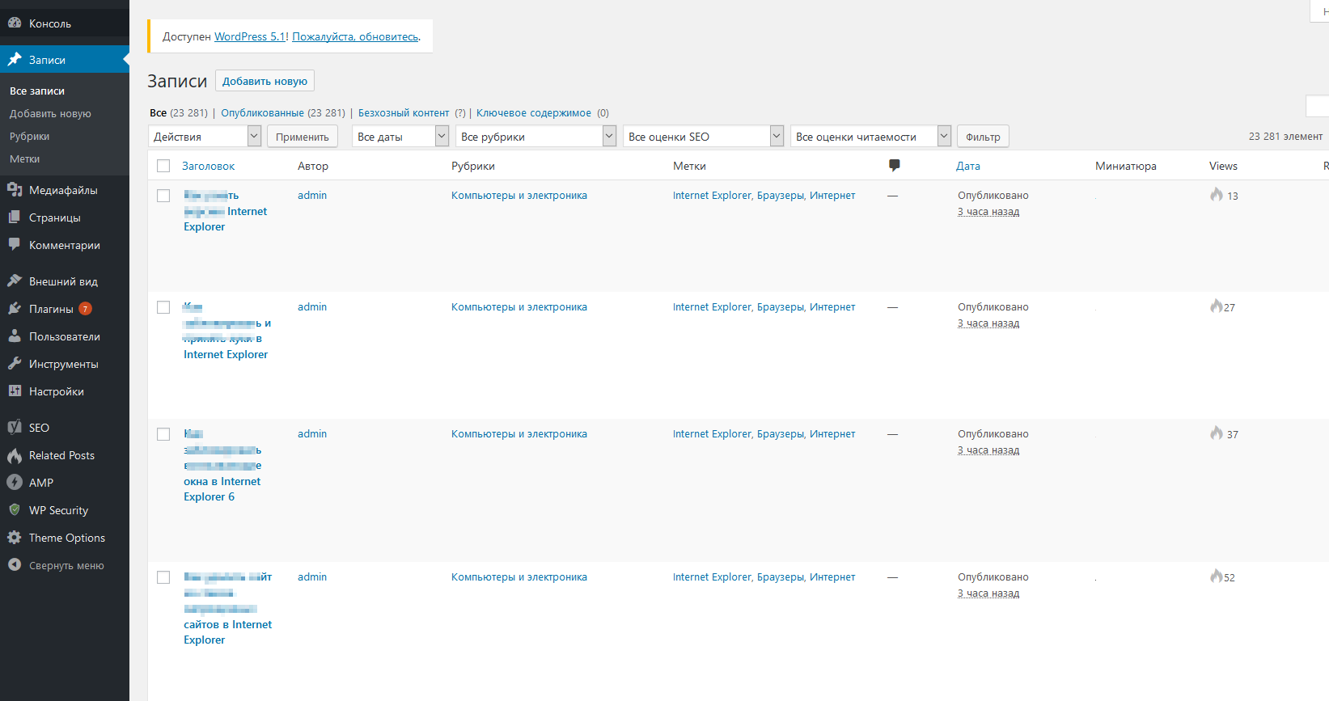Click the Tools wrench icon
This screenshot has width=1329, height=701.
(x=15, y=364)
